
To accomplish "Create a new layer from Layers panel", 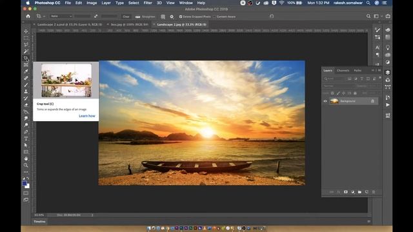I will click(367, 192).
